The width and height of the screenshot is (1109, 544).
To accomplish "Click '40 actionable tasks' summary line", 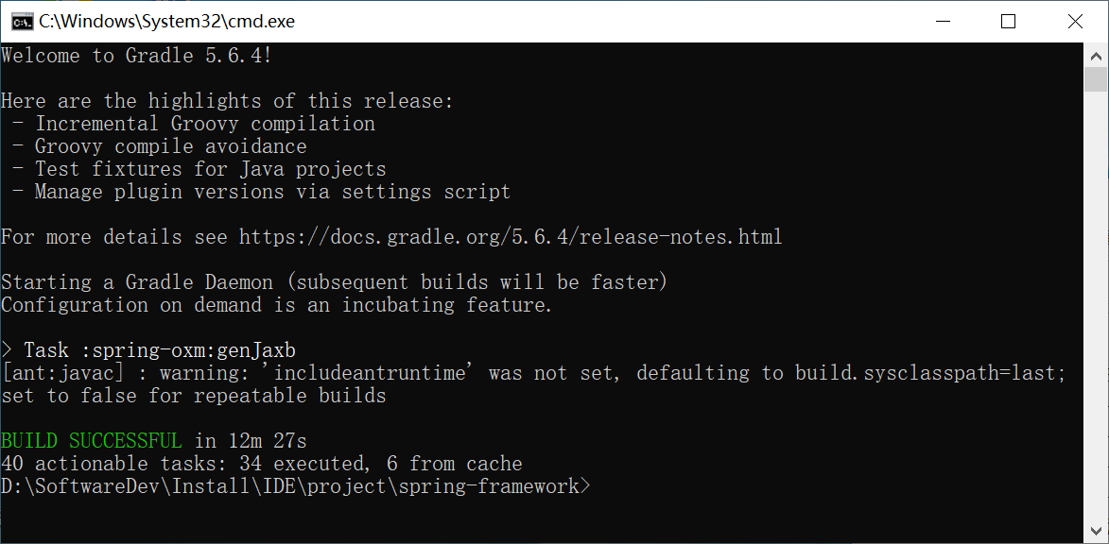I will tap(262, 464).
